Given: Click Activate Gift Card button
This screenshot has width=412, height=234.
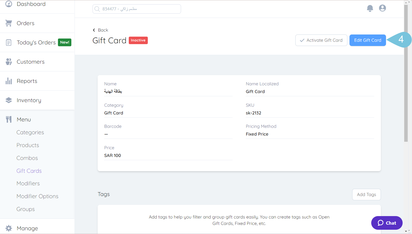Looking at the screenshot, I should [321, 40].
